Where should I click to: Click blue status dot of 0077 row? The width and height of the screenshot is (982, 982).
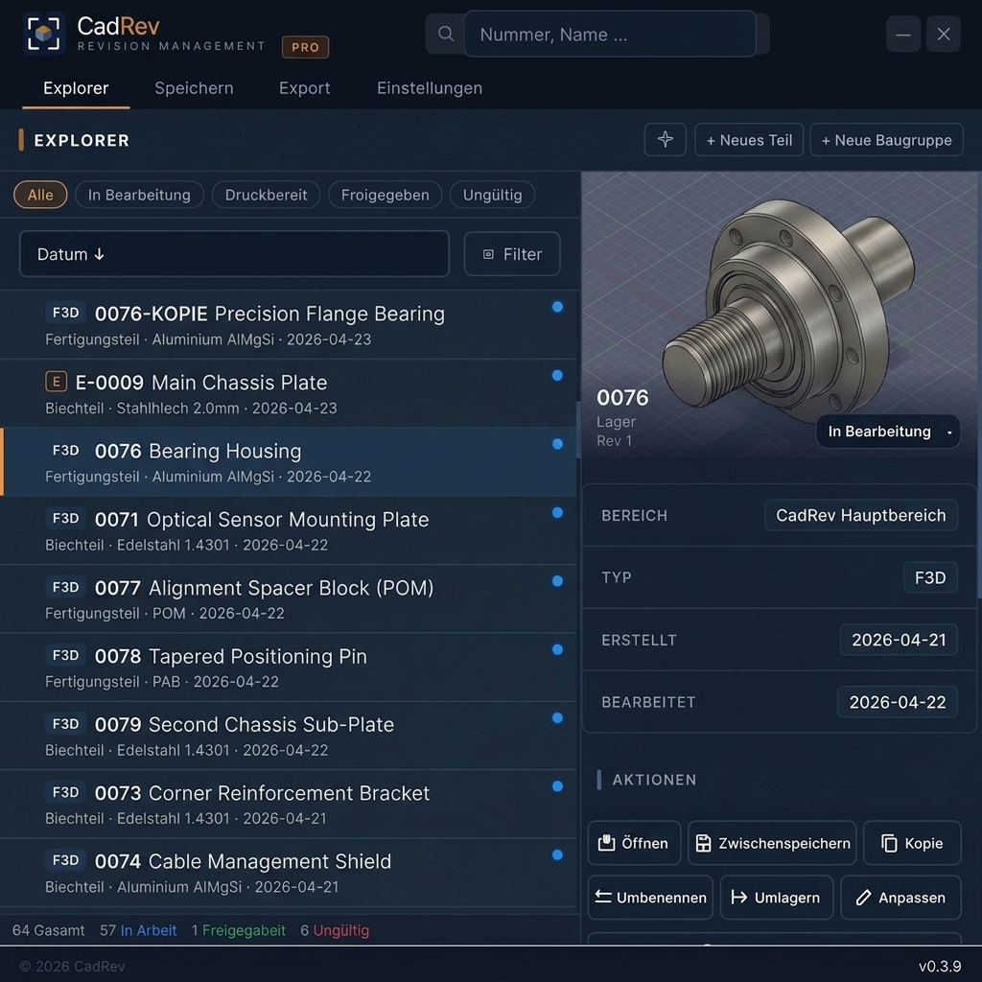557,580
